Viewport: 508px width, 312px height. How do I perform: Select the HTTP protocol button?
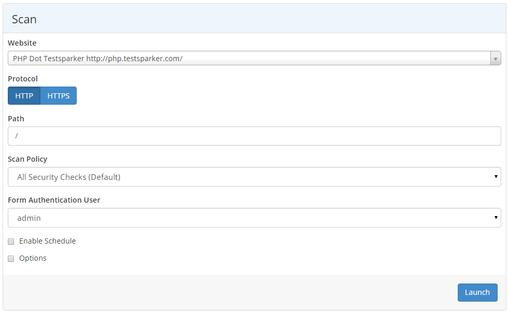point(24,96)
